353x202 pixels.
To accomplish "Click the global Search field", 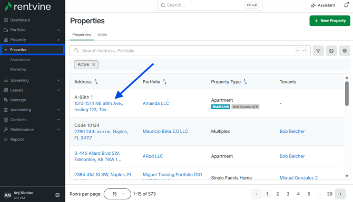I will pos(210,5).
